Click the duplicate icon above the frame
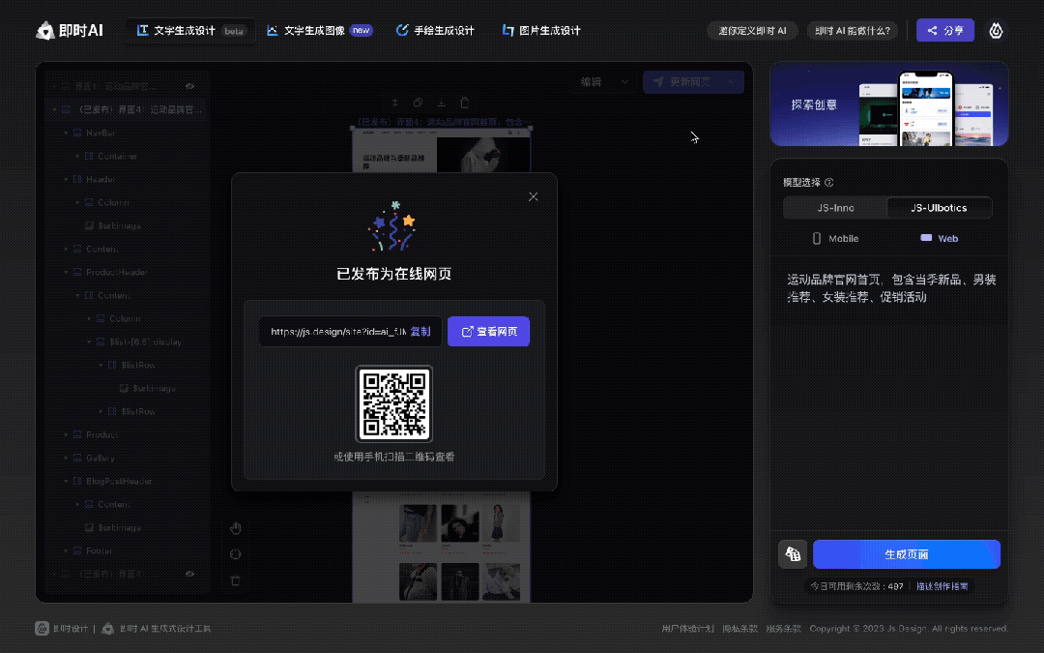This screenshot has width=1044, height=653. pos(418,103)
